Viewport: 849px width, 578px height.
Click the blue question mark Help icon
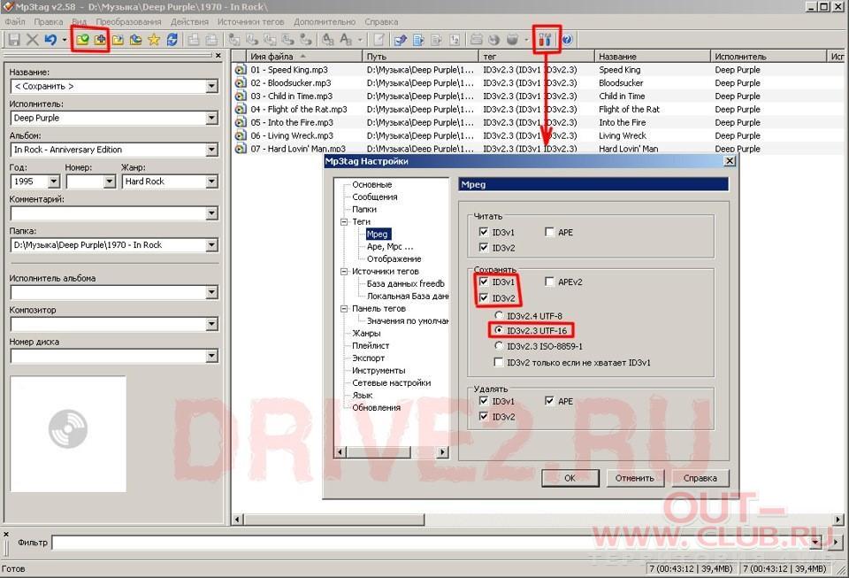coord(567,40)
